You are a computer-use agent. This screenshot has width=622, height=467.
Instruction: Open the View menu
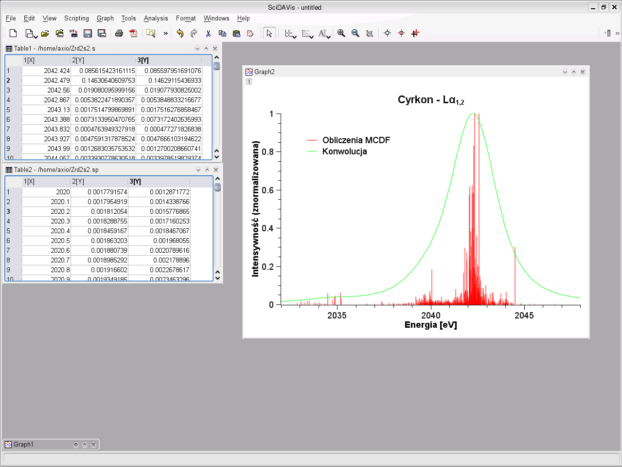49,19
